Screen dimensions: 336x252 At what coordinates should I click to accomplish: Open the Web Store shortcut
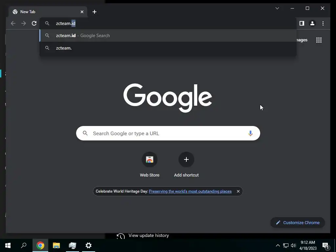[150, 165]
